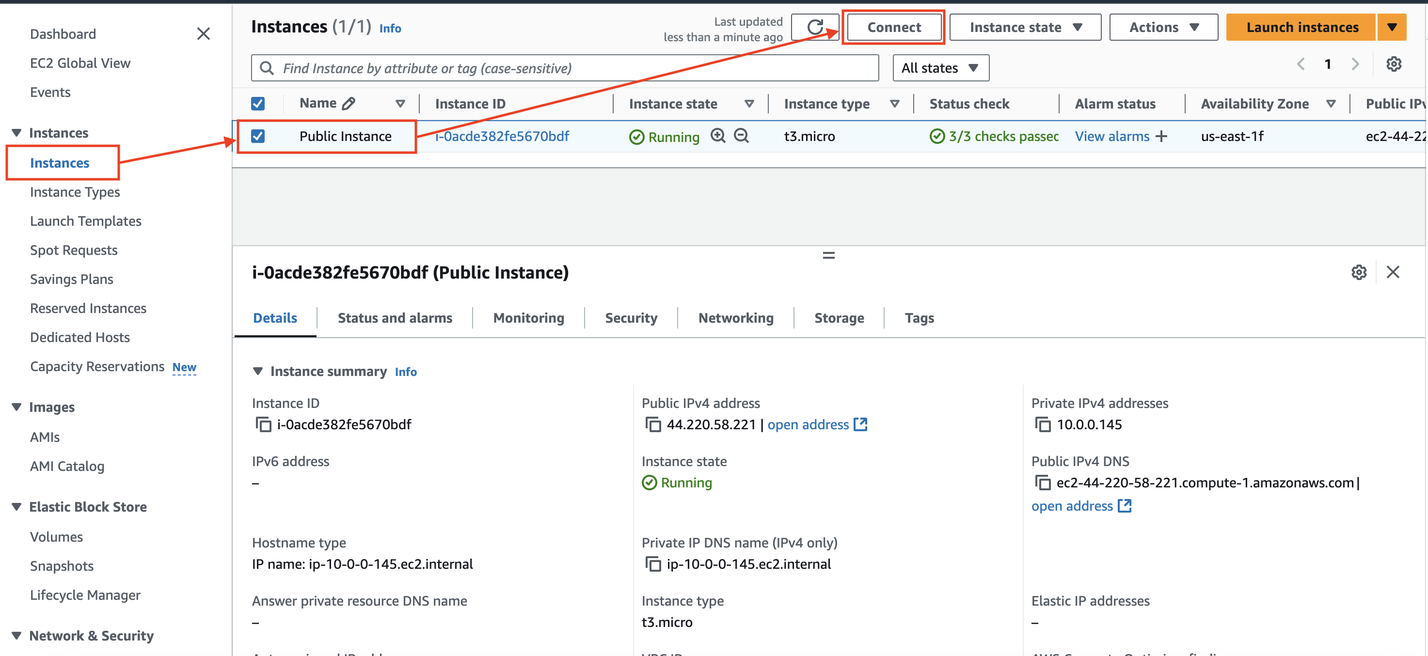Collapse the Instance summary section
Screen dimensions: 1428x656
coord(258,371)
